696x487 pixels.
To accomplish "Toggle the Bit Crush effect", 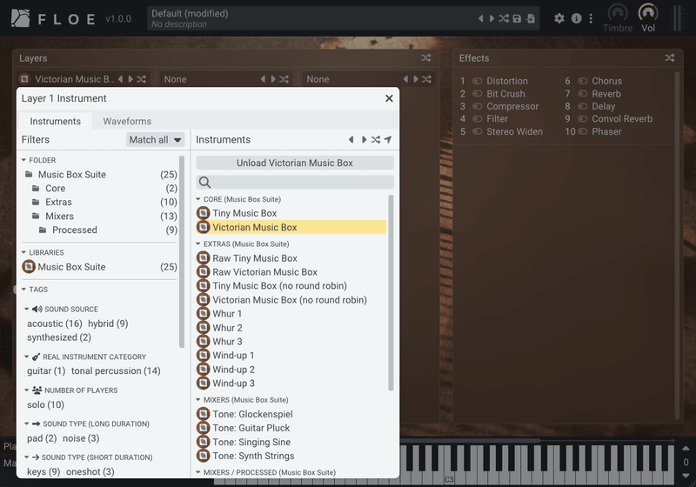I will point(477,94).
